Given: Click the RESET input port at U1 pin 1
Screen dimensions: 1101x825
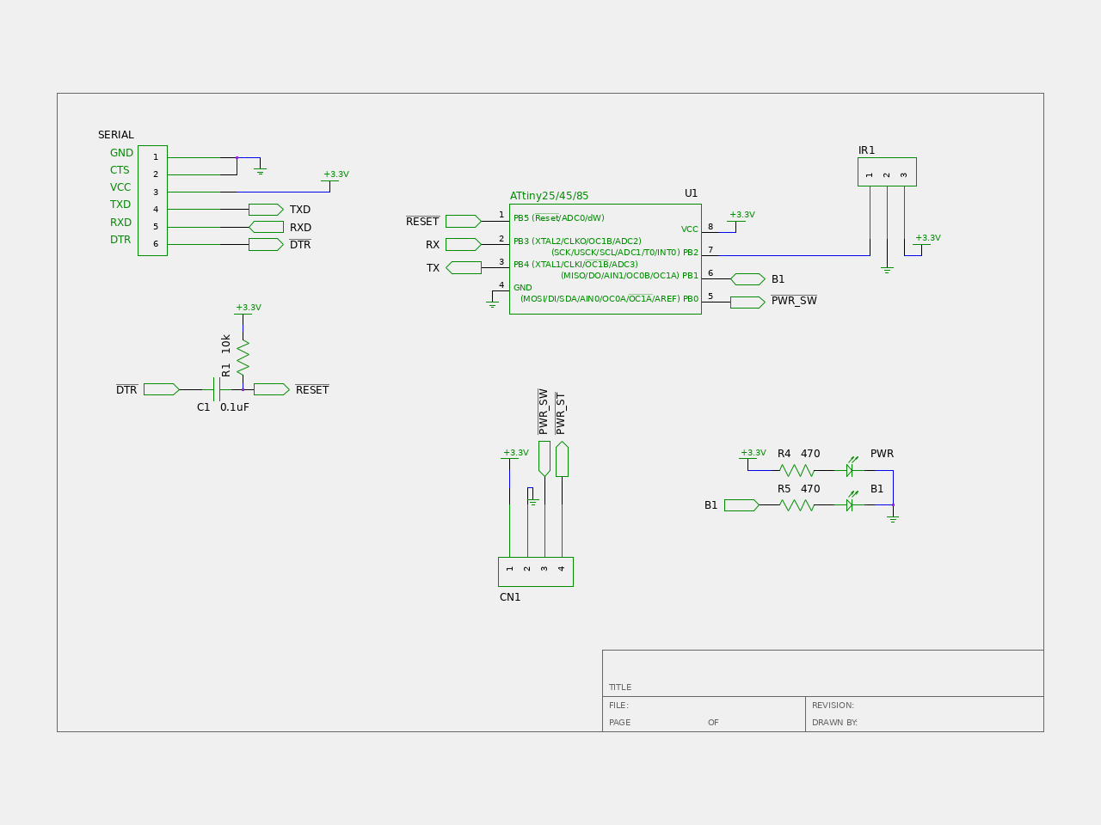Looking at the screenshot, I should pyautogui.click(x=463, y=221).
